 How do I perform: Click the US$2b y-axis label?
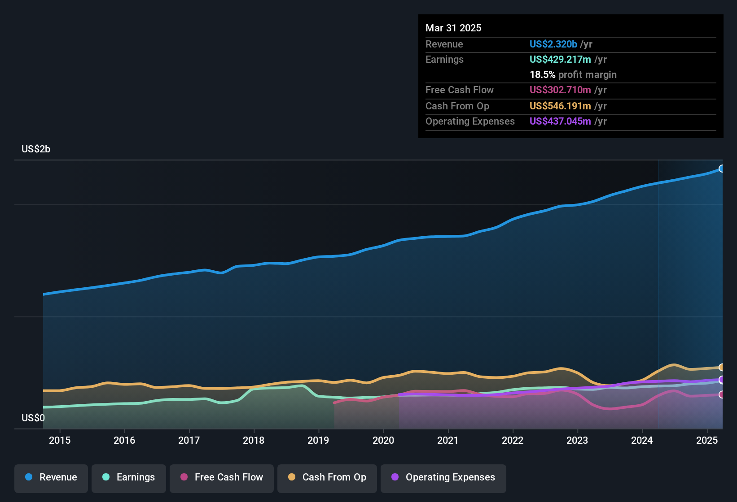tap(36, 149)
